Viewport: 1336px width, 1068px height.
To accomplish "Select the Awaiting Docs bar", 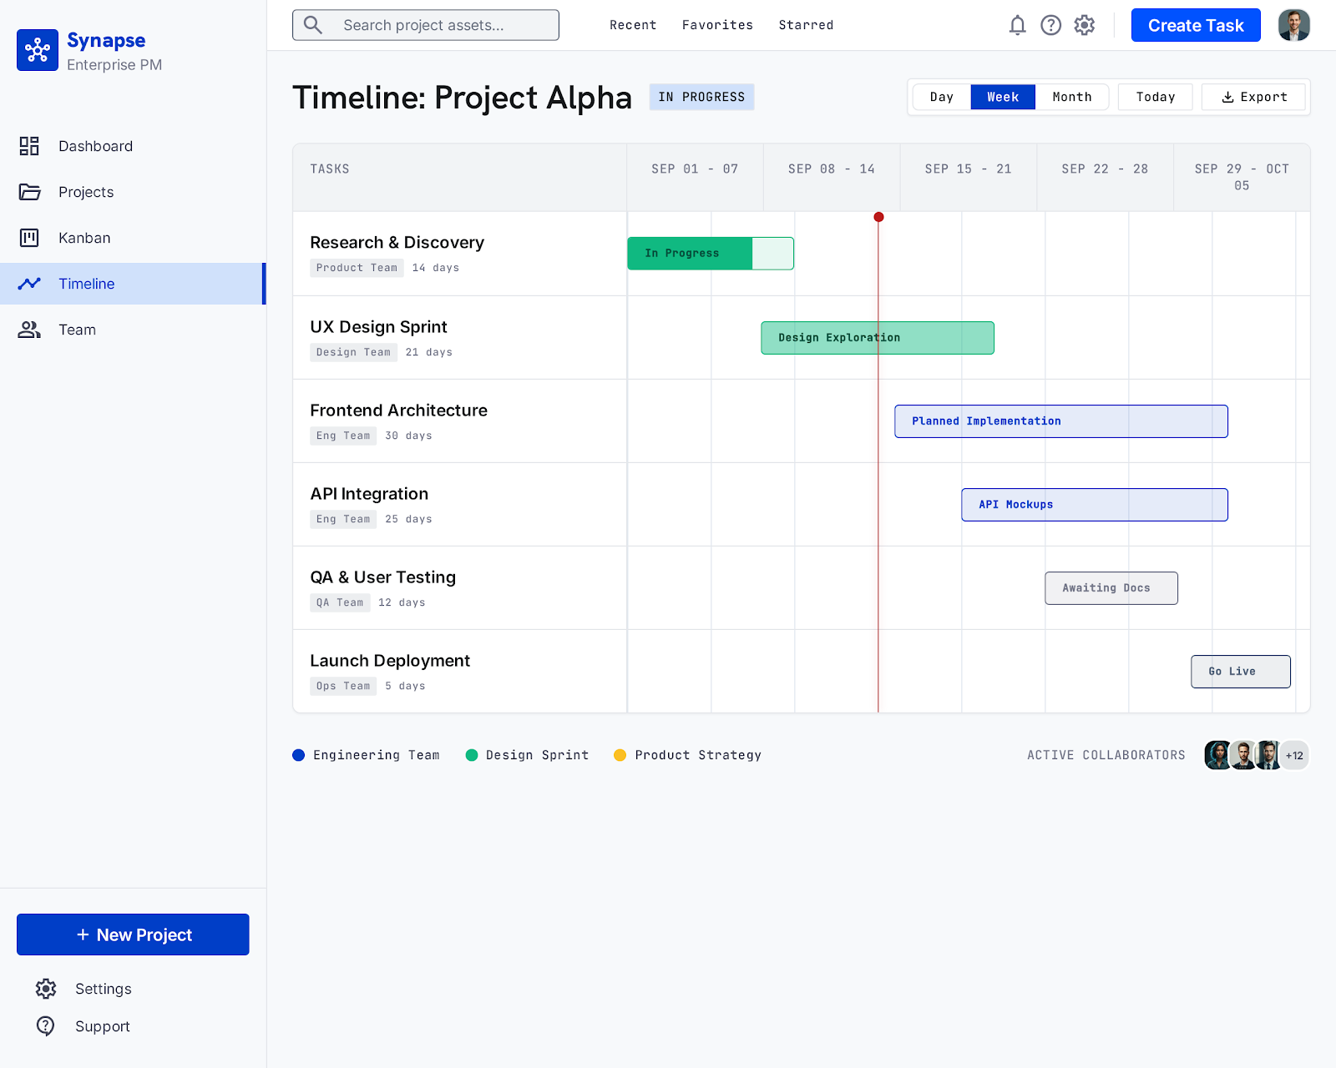I will point(1111,588).
